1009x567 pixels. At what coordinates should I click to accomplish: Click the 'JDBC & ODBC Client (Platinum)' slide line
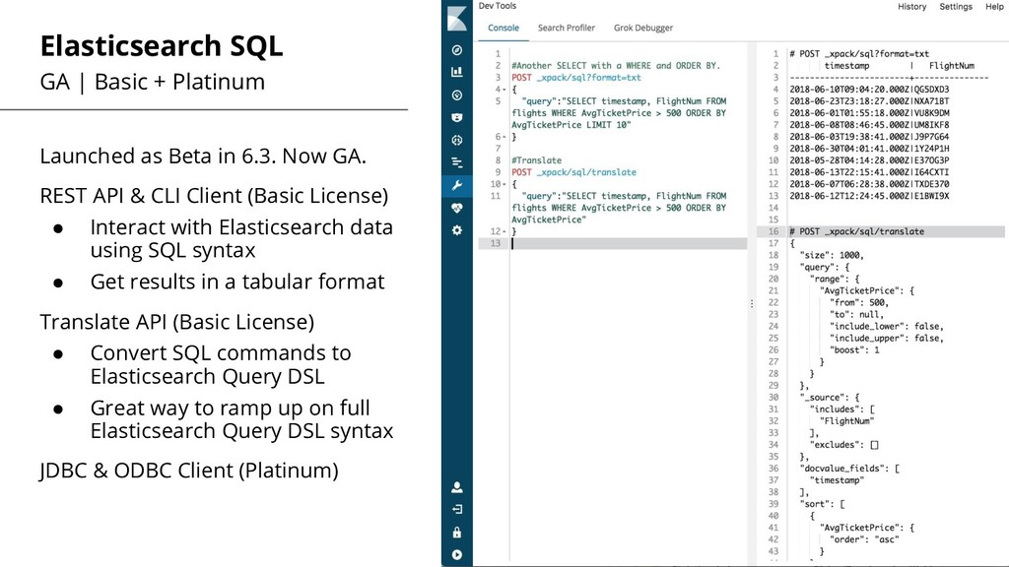point(188,471)
